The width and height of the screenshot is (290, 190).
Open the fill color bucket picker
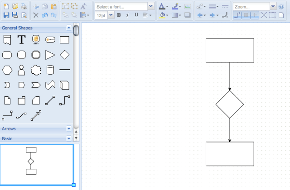[164, 15]
